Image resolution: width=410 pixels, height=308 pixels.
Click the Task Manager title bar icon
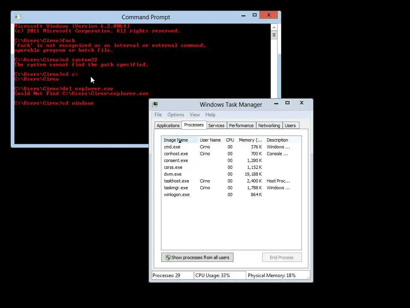tap(155, 105)
